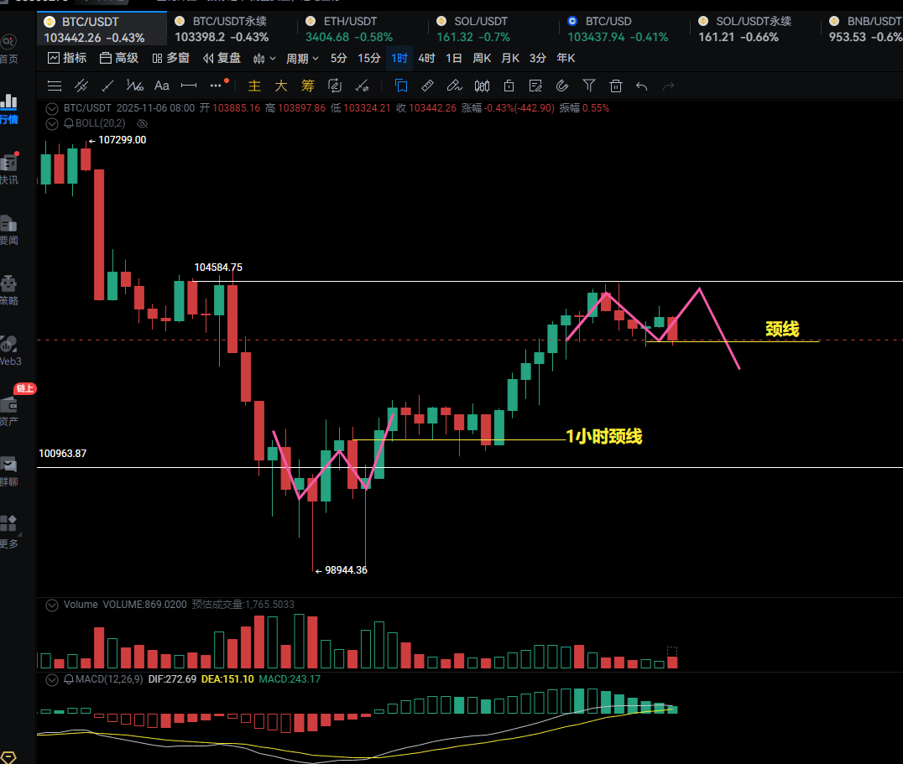Click the 指标 indicators button
Viewport: 903px width, 764px height.
(x=67, y=58)
